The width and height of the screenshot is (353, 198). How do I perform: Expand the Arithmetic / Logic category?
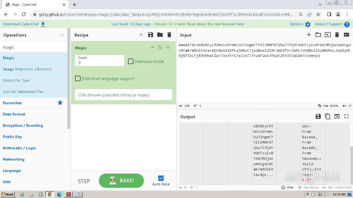[x=34, y=148]
